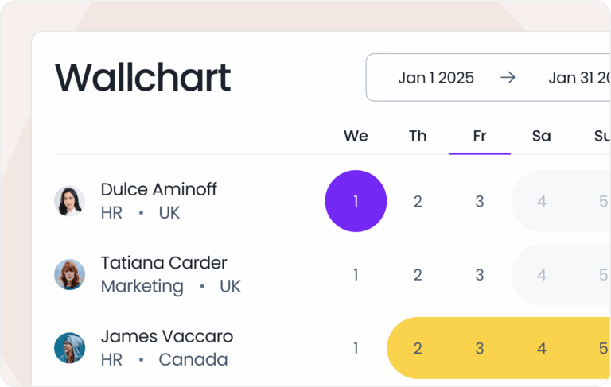Click the We day column header
Image resolution: width=611 pixels, height=387 pixels.
pos(356,136)
